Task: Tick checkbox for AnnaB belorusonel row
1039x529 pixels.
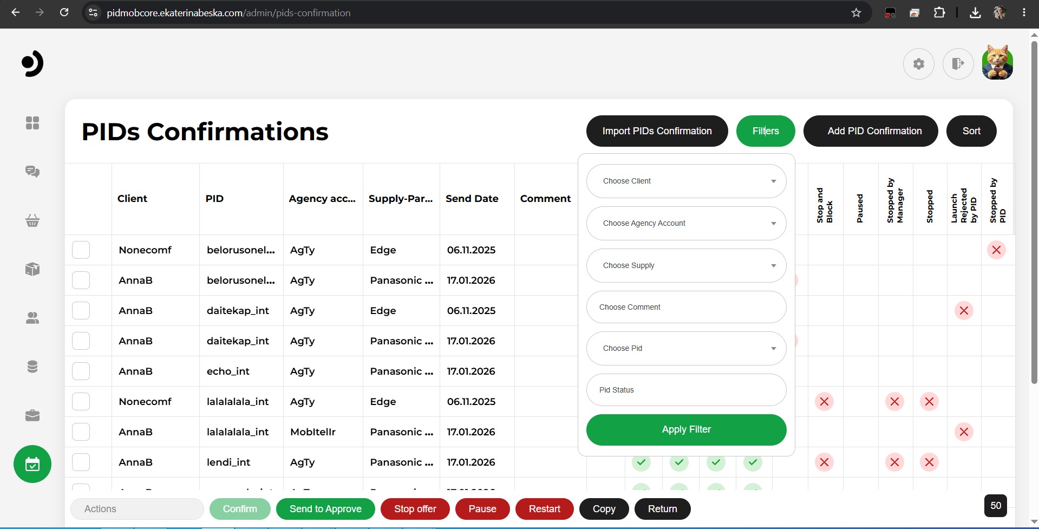Action: tap(81, 280)
